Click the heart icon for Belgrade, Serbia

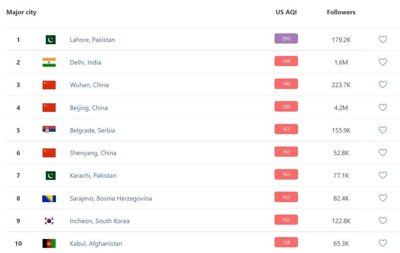coord(383,130)
